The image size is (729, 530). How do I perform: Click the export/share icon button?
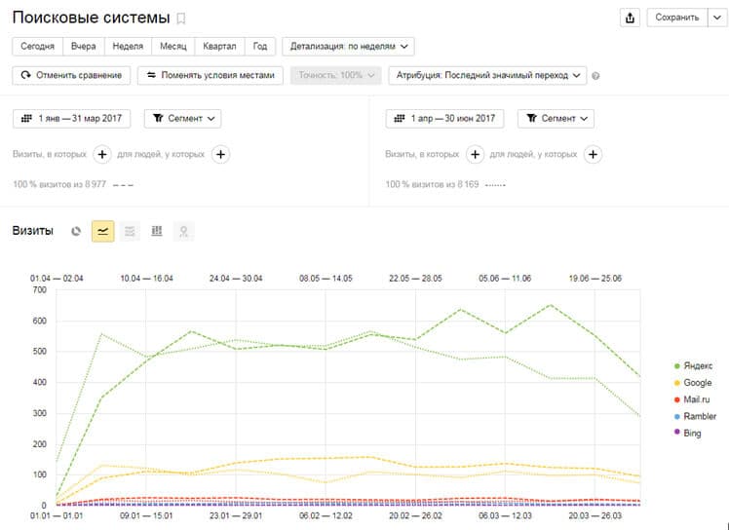pos(630,18)
